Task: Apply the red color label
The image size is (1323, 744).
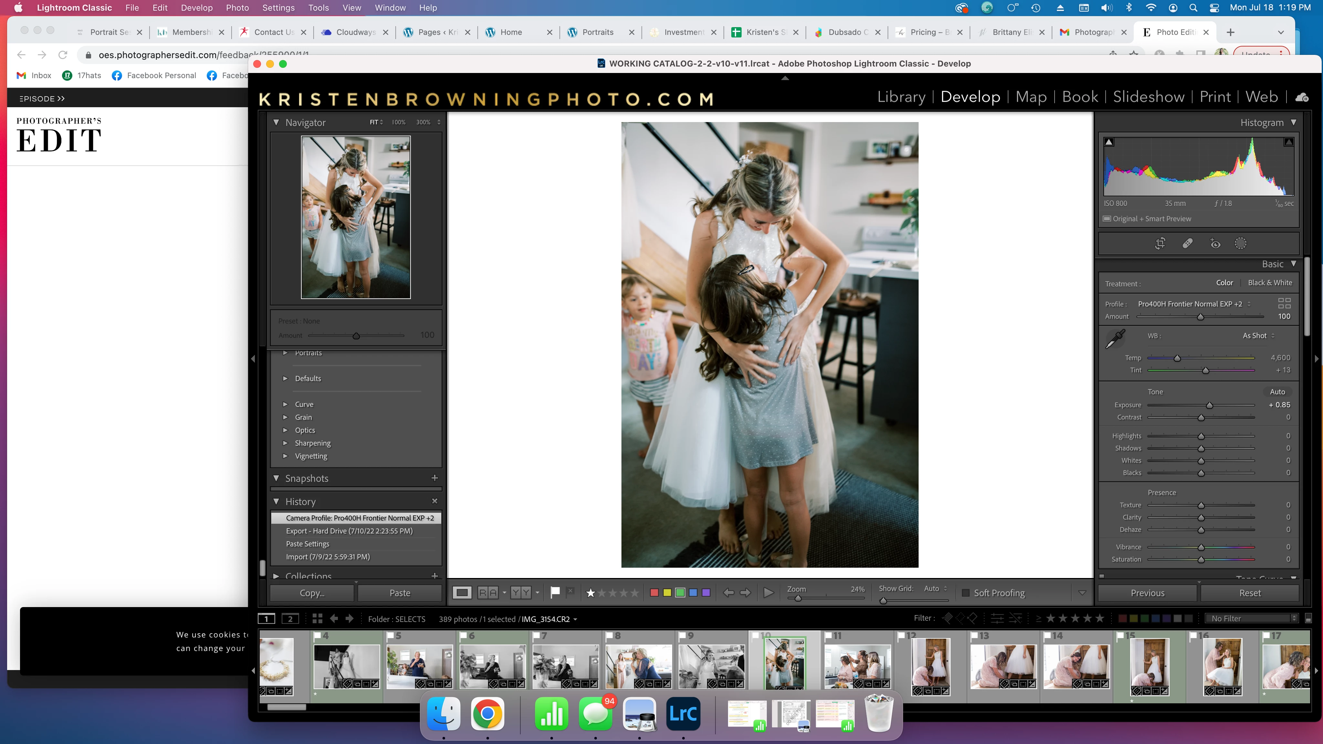Action: pyautogui.click(x=654, y=593)
